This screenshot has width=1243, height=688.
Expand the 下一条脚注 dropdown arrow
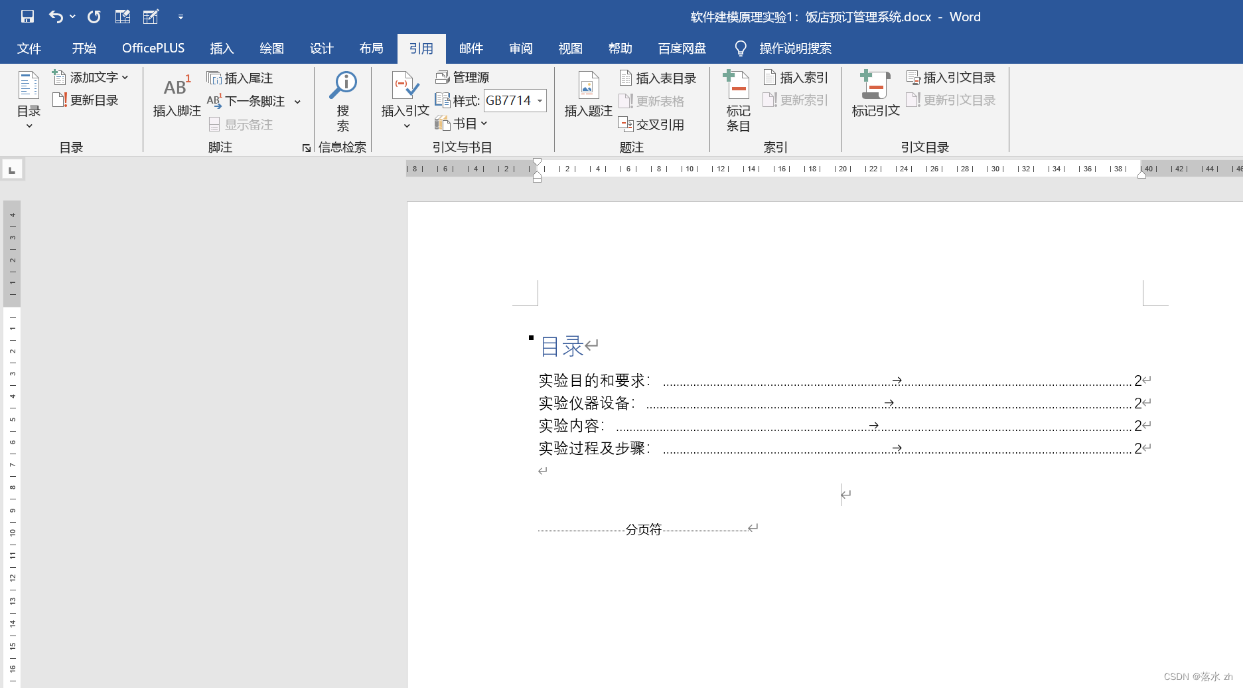click(x=297, y=102)
